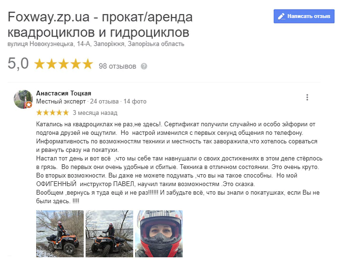Image resolution: width=342 pixels, height=263 pixels.
Task: Click 'Местный эксперт' label
Action: pyautogui.click(x=61, y=102)
